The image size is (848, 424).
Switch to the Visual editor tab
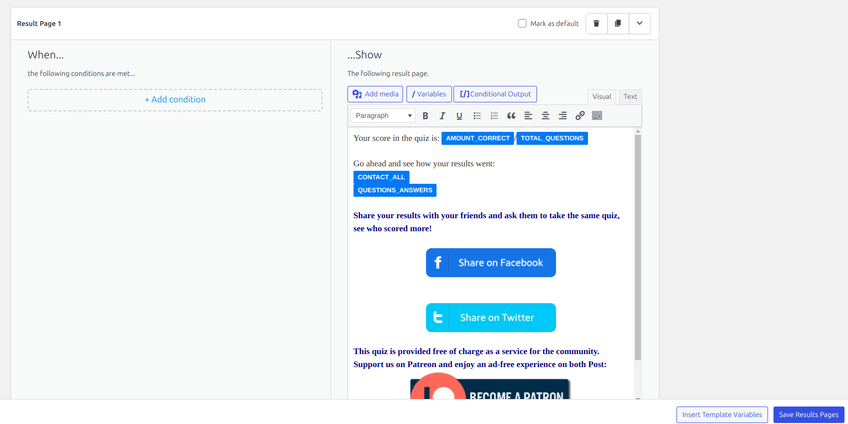(601, 96)
